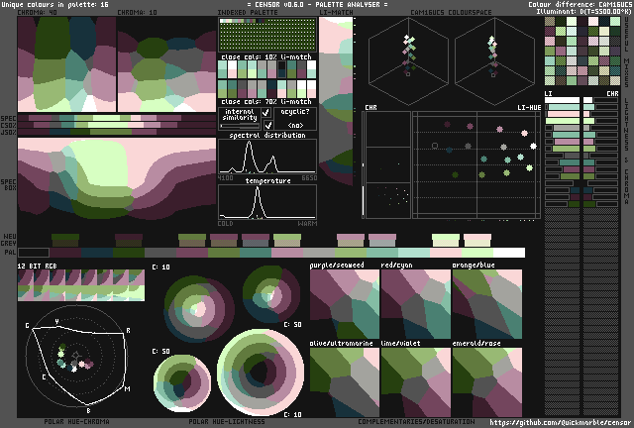Screen dimensions: 634x428
Task: Open the orange/blue complementary map
Action: point(487,304)
